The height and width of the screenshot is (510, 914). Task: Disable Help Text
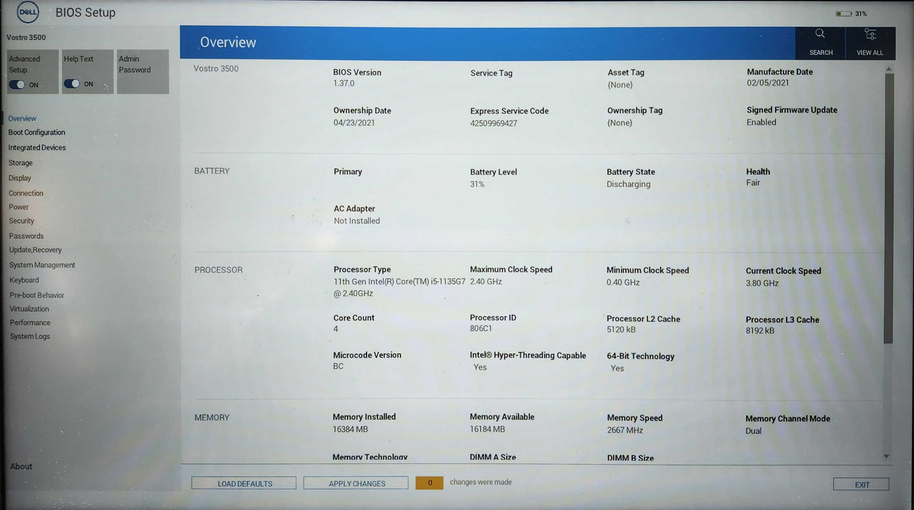point(72,84)
